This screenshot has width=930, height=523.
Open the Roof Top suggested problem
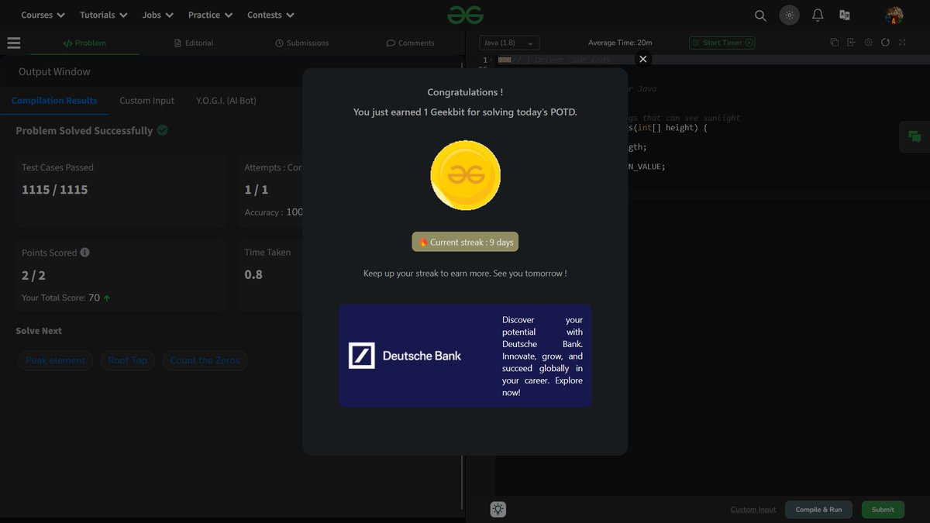tap(127, 360)
